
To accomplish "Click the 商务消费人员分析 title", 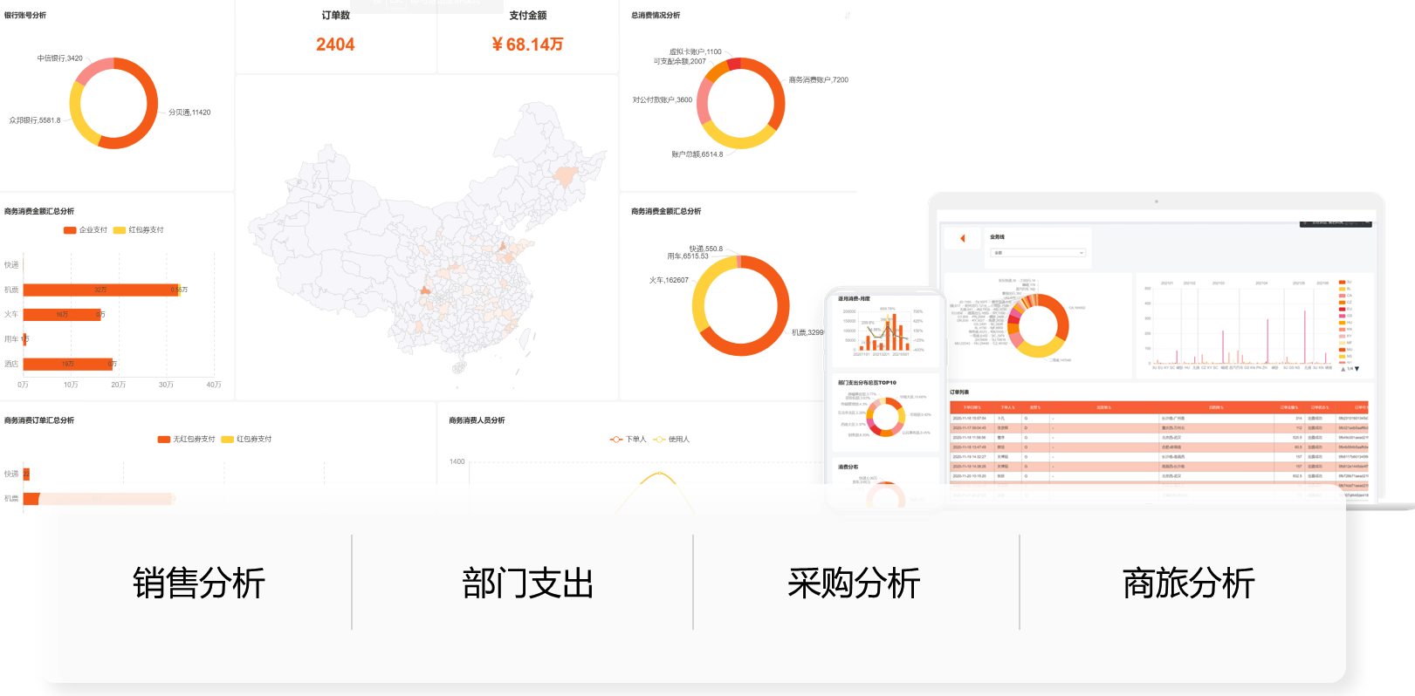I will point(477,420).
